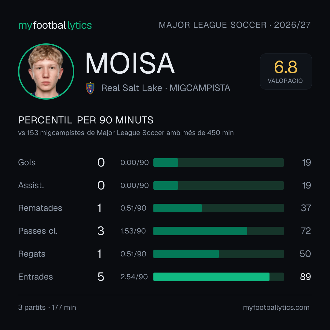Click the Real Salt Lake Migcampista text
This screenshot has width=330, height=330.
pyautogui.click(x=166, y=88)
